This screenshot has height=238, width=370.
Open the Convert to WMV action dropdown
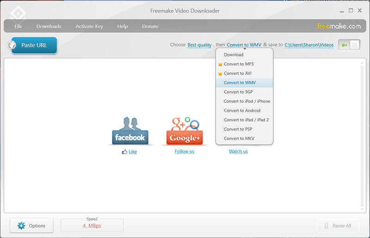[244, 45]
